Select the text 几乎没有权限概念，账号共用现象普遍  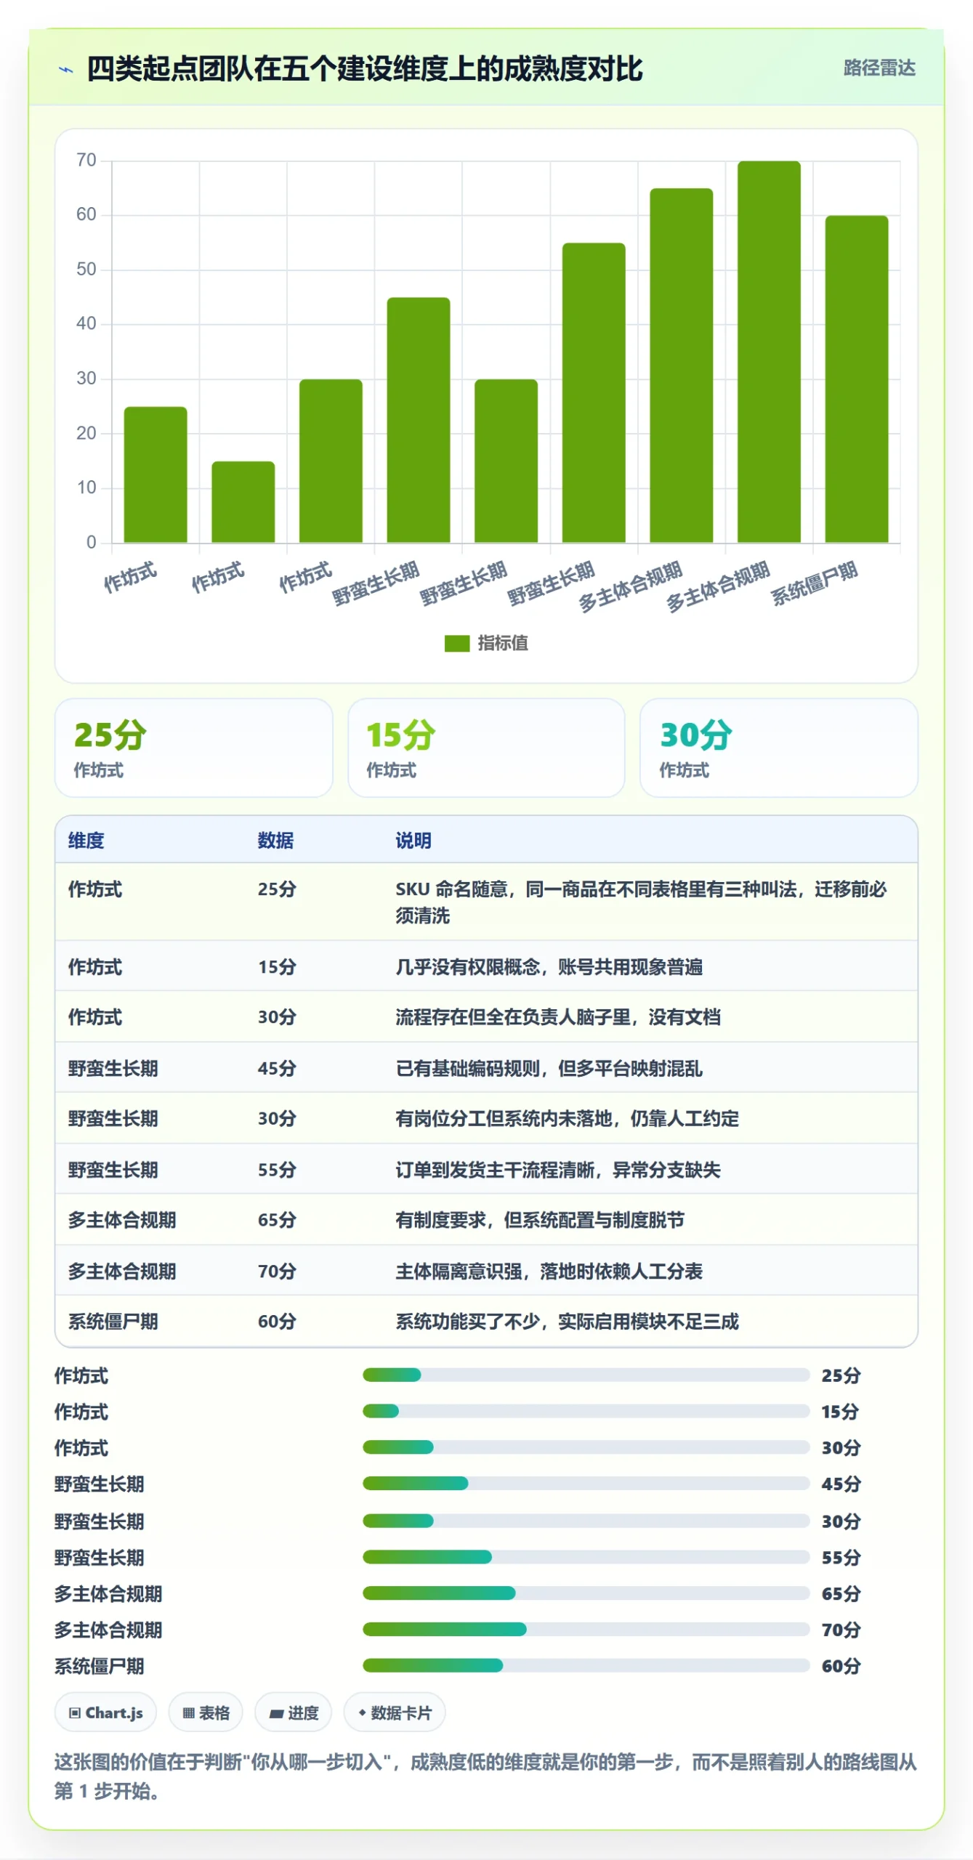coord(549,967)
